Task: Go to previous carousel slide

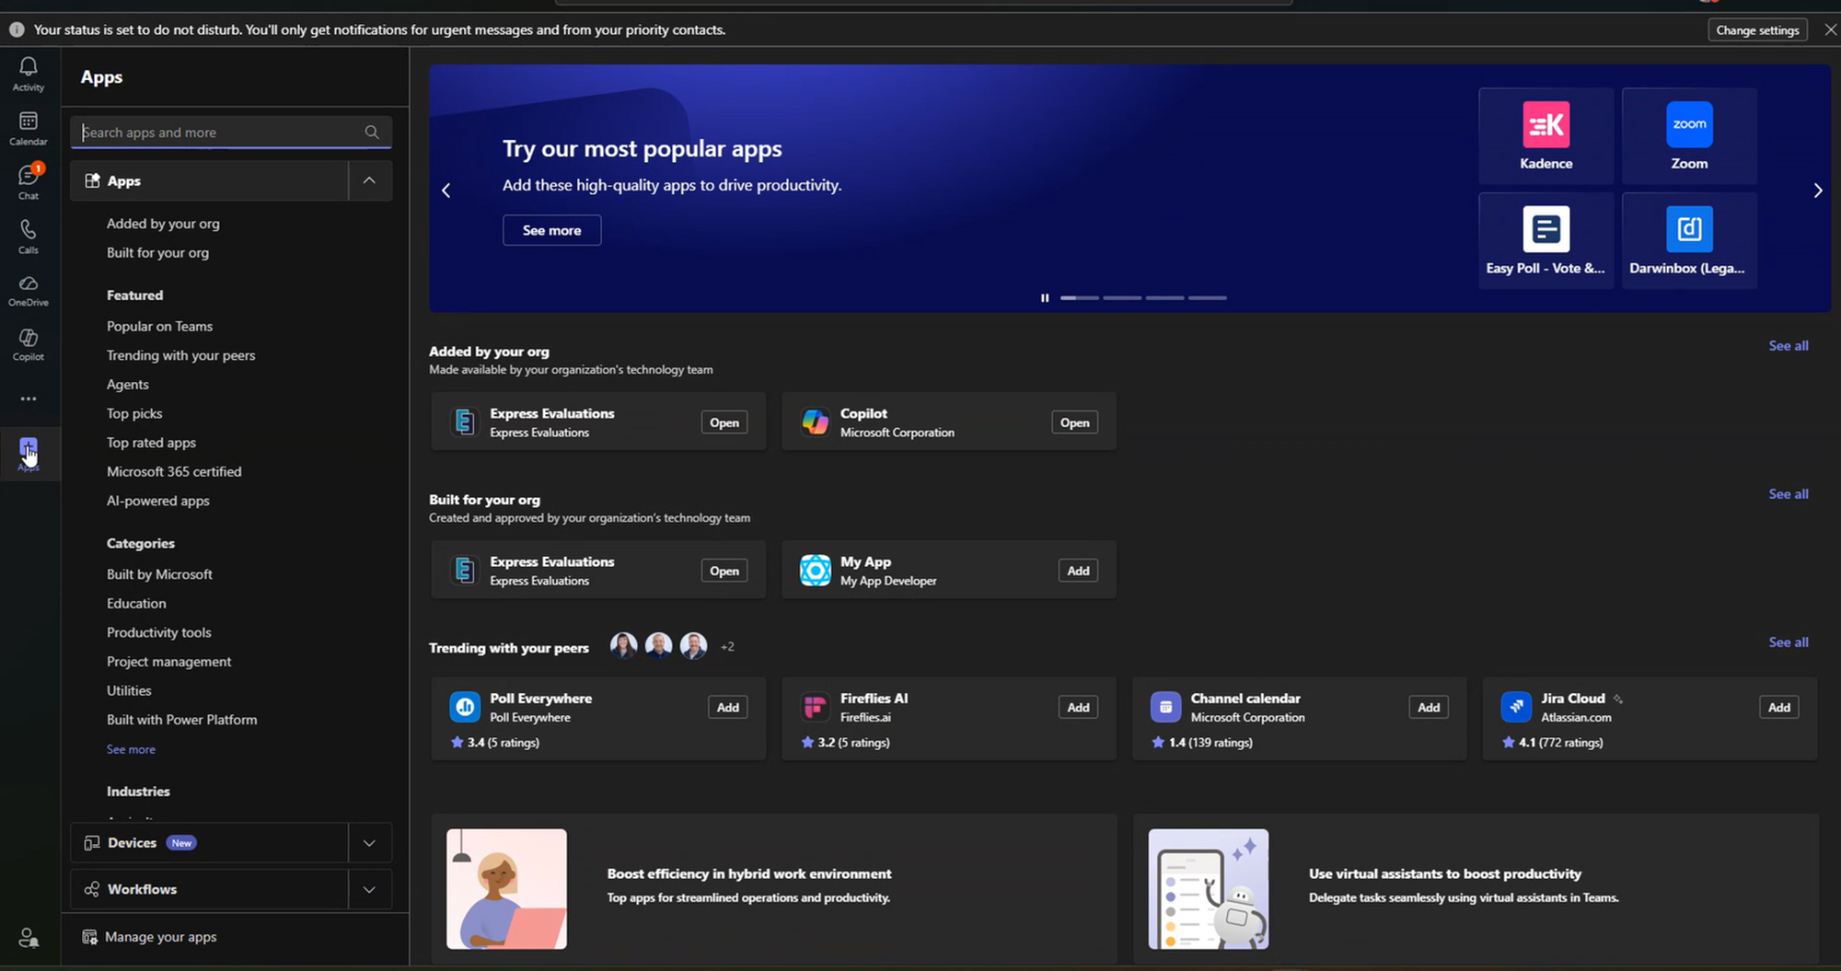Action: point(446,191)
